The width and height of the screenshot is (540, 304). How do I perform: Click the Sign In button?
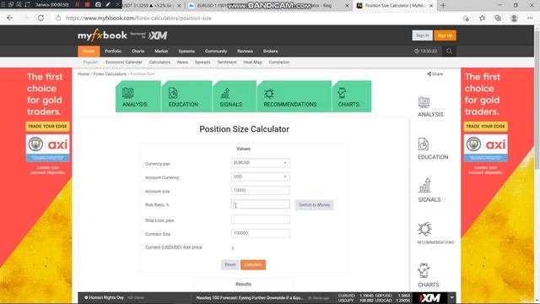422,35
